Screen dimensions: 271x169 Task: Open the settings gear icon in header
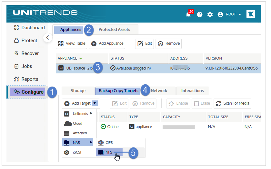210,14
